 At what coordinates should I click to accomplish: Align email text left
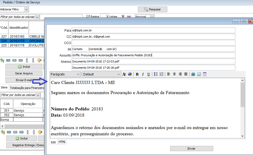pos(169,74)
